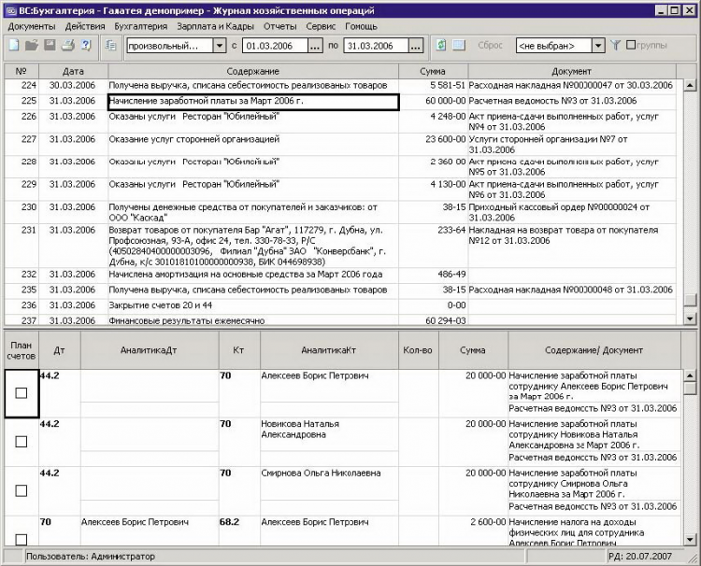Click the funnel filter icon
This screenshot has height=566, width=701.
(x=616, y=45)
